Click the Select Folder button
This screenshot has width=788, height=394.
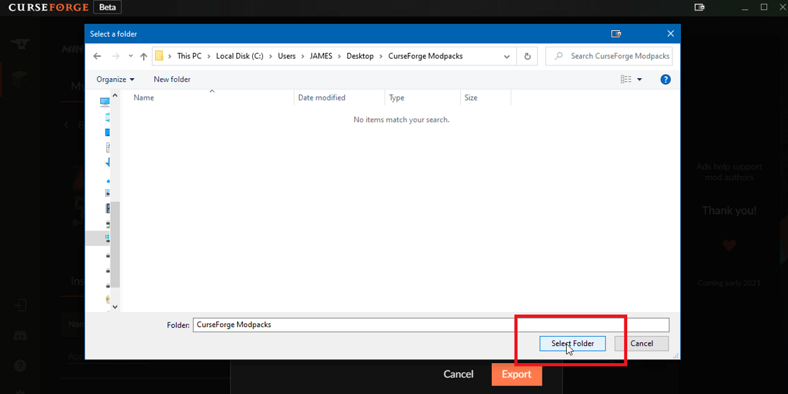click(573, 343)
